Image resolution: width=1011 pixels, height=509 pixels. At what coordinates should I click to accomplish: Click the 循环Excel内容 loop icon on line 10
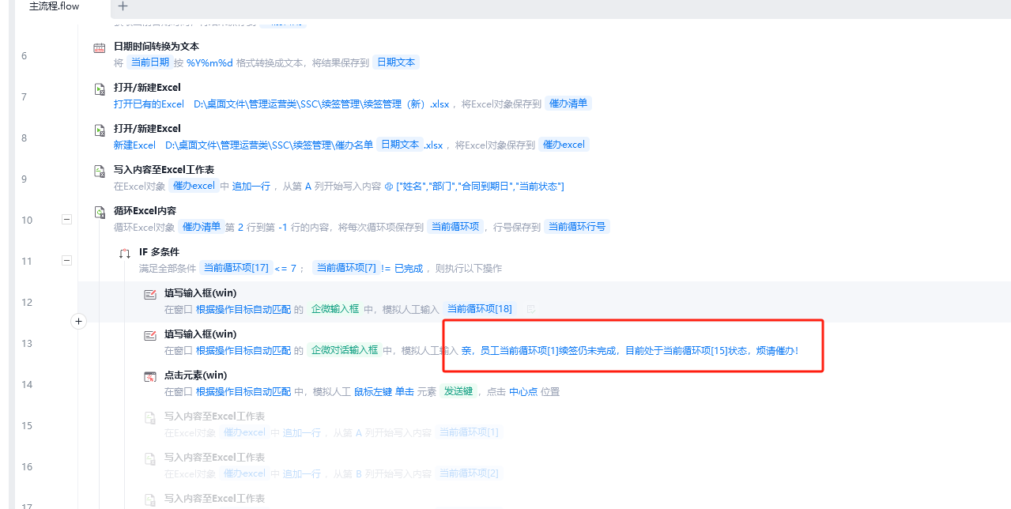(100, 212)
